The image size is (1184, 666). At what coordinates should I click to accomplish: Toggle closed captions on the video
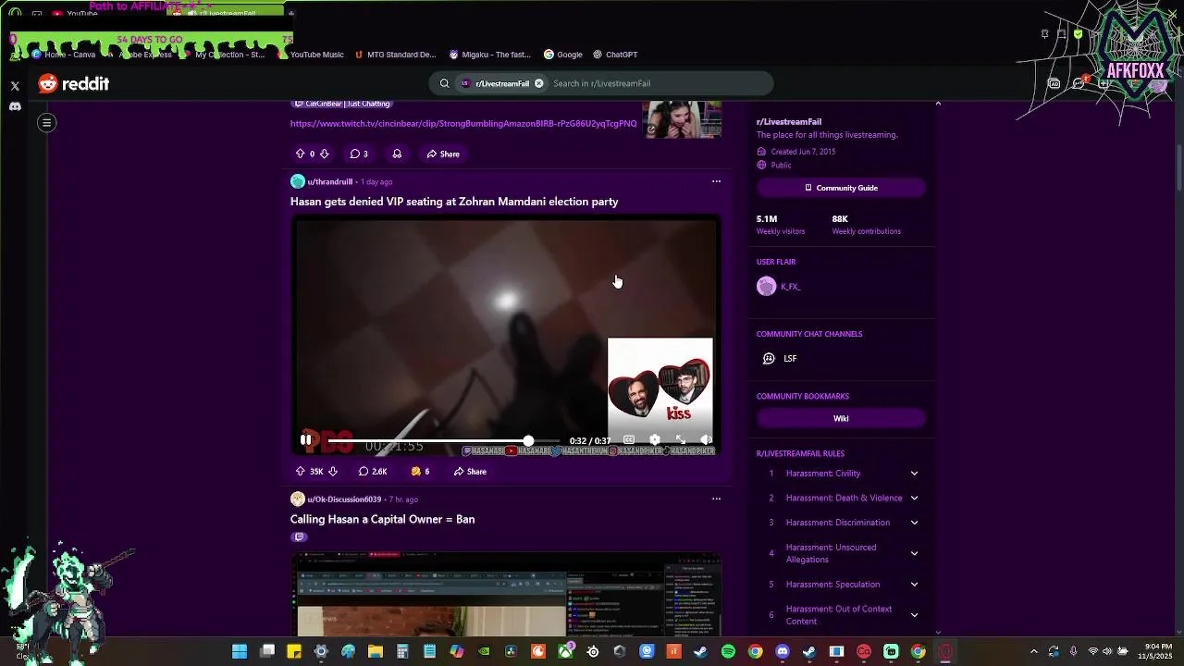click(629, 440)
